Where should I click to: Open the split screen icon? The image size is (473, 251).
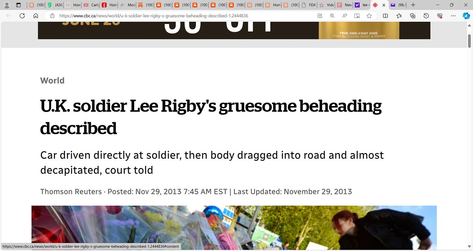point(385,16)
